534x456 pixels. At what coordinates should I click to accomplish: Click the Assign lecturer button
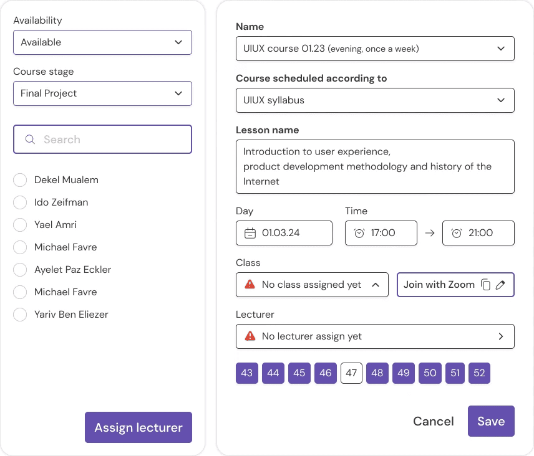point(138,427)
